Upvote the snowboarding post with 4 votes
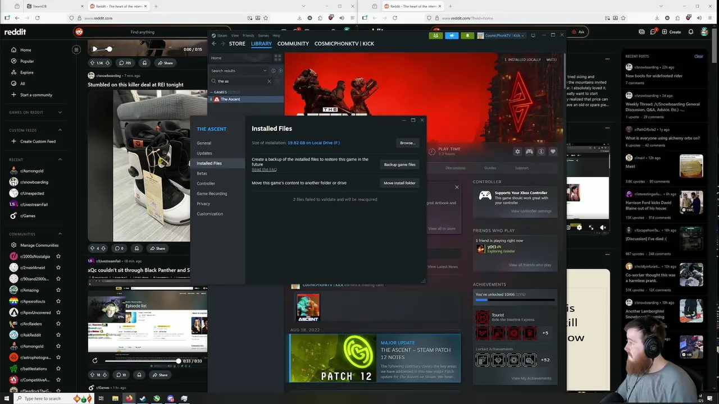The image size is (719, 404). (92, 248)
